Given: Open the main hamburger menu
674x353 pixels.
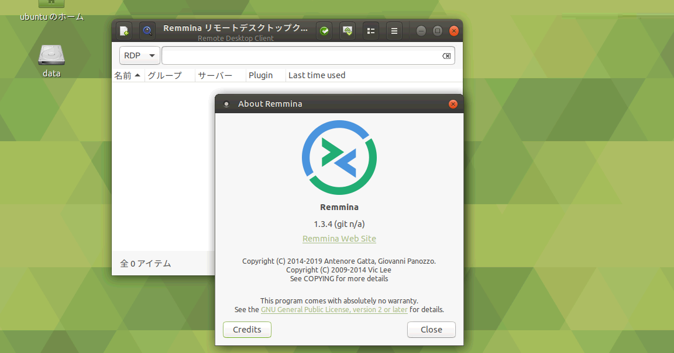Looking at the screenshot, I should point(394,30).
